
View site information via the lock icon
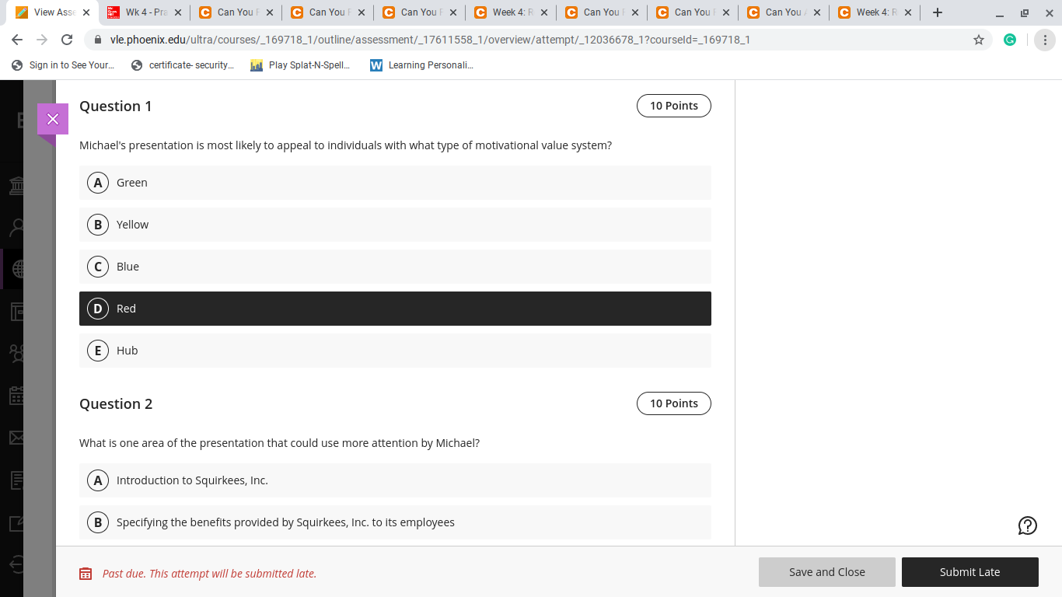pyautogui.click(x=98, y=40)
